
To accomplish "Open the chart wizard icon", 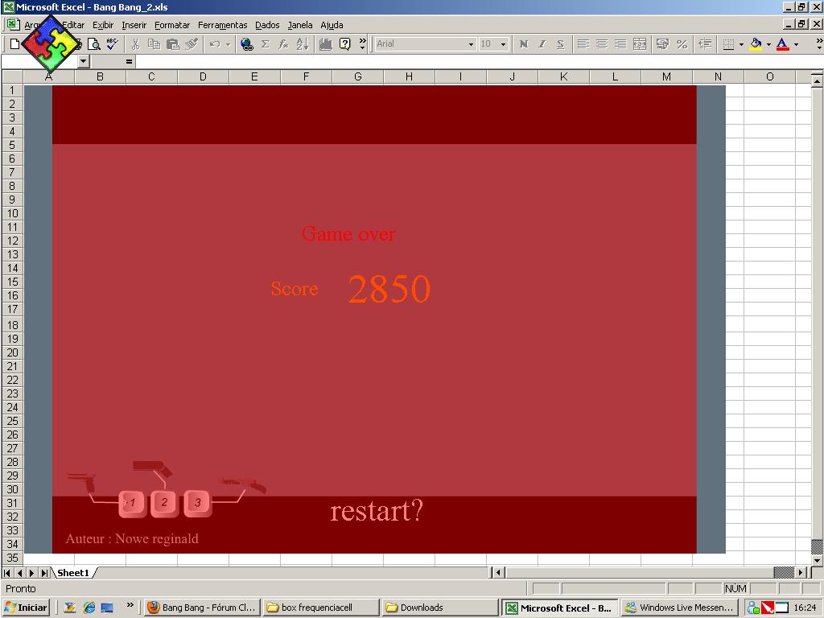I will 325,44.
